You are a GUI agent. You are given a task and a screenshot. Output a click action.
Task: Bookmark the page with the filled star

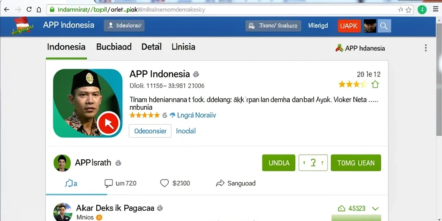point(401,10)
